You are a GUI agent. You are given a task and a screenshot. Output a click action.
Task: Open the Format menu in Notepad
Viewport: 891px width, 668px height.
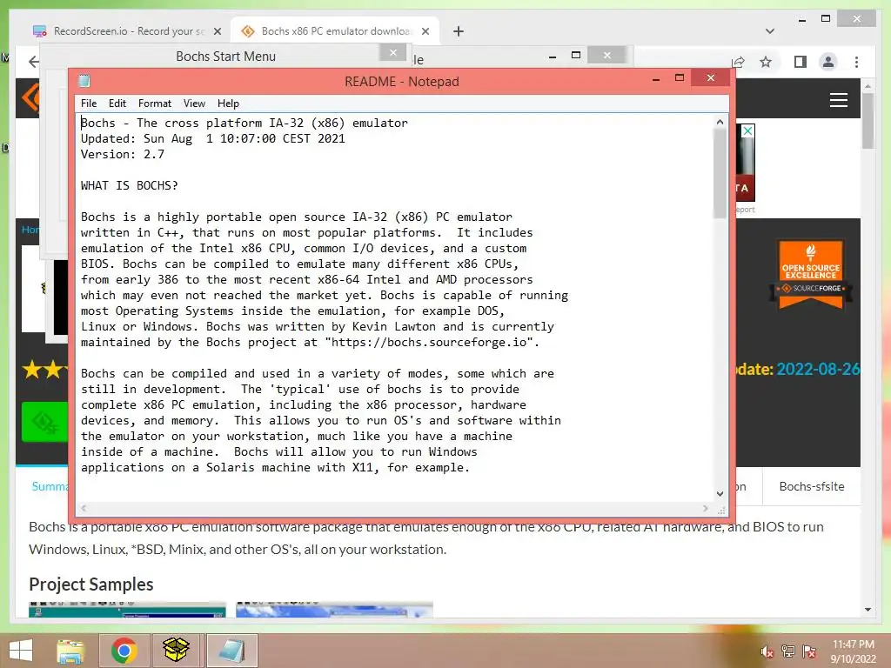(x=155, y=104)
